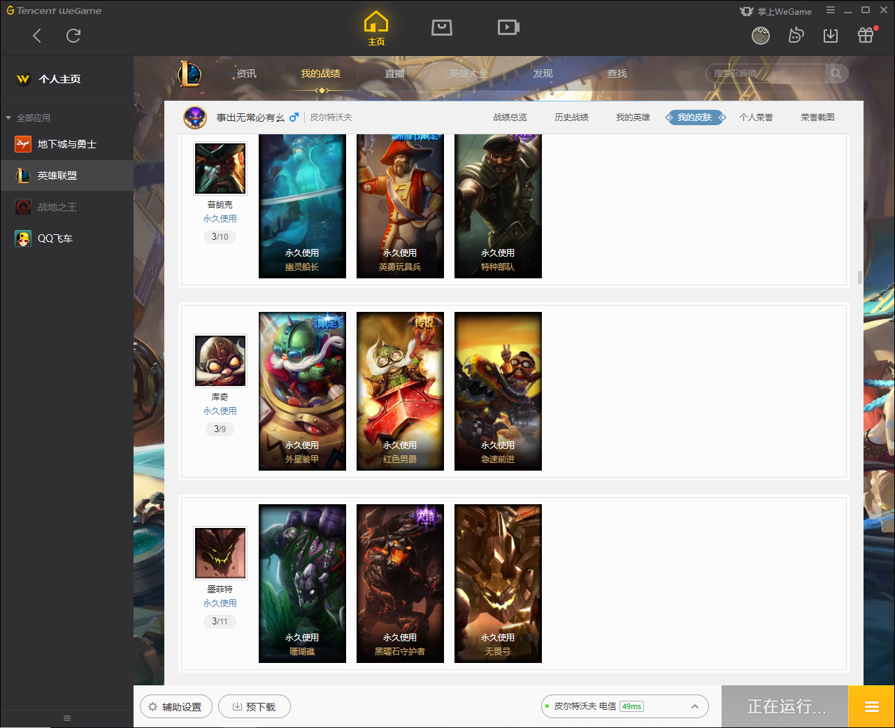
Task: Open the 辅助设置 button
Action: tap(175, 707)
